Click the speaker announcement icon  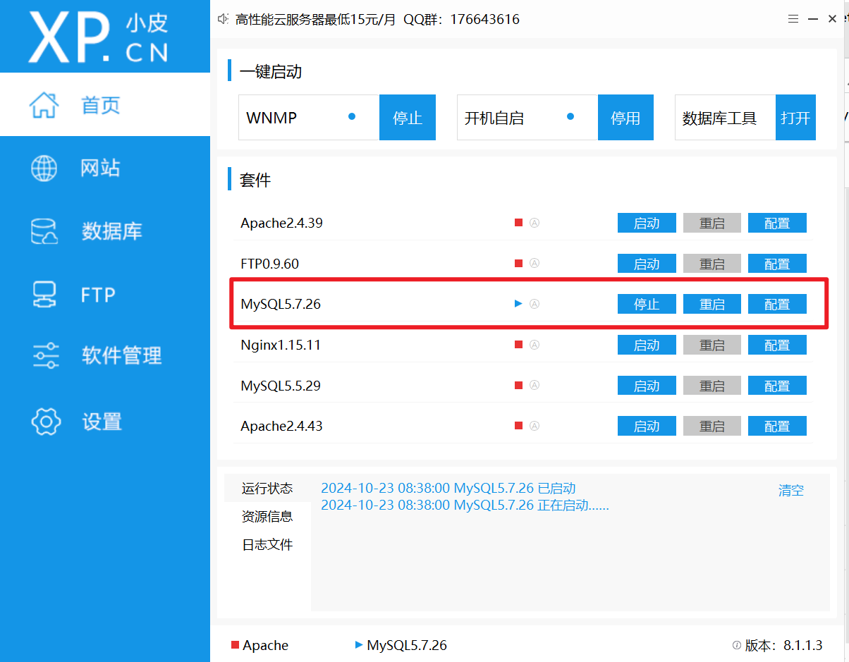tap(224, 19)
